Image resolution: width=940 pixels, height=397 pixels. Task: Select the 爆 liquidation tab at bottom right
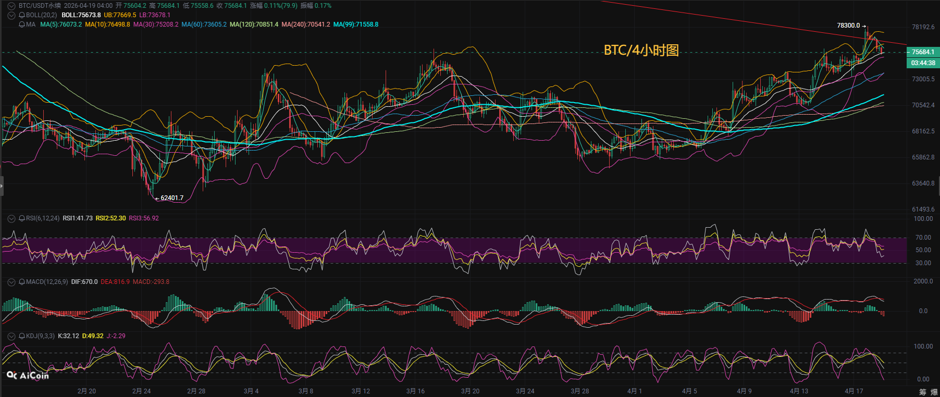[935, 392]
